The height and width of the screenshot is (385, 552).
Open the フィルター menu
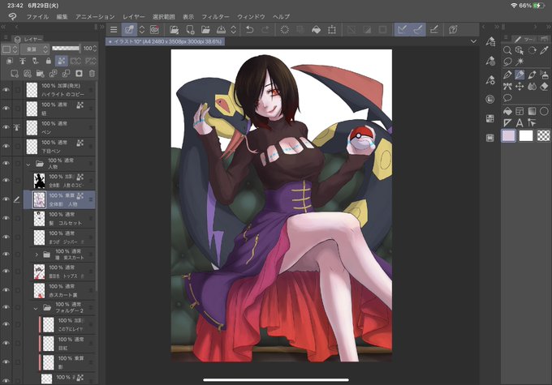[x=215, y=16]
